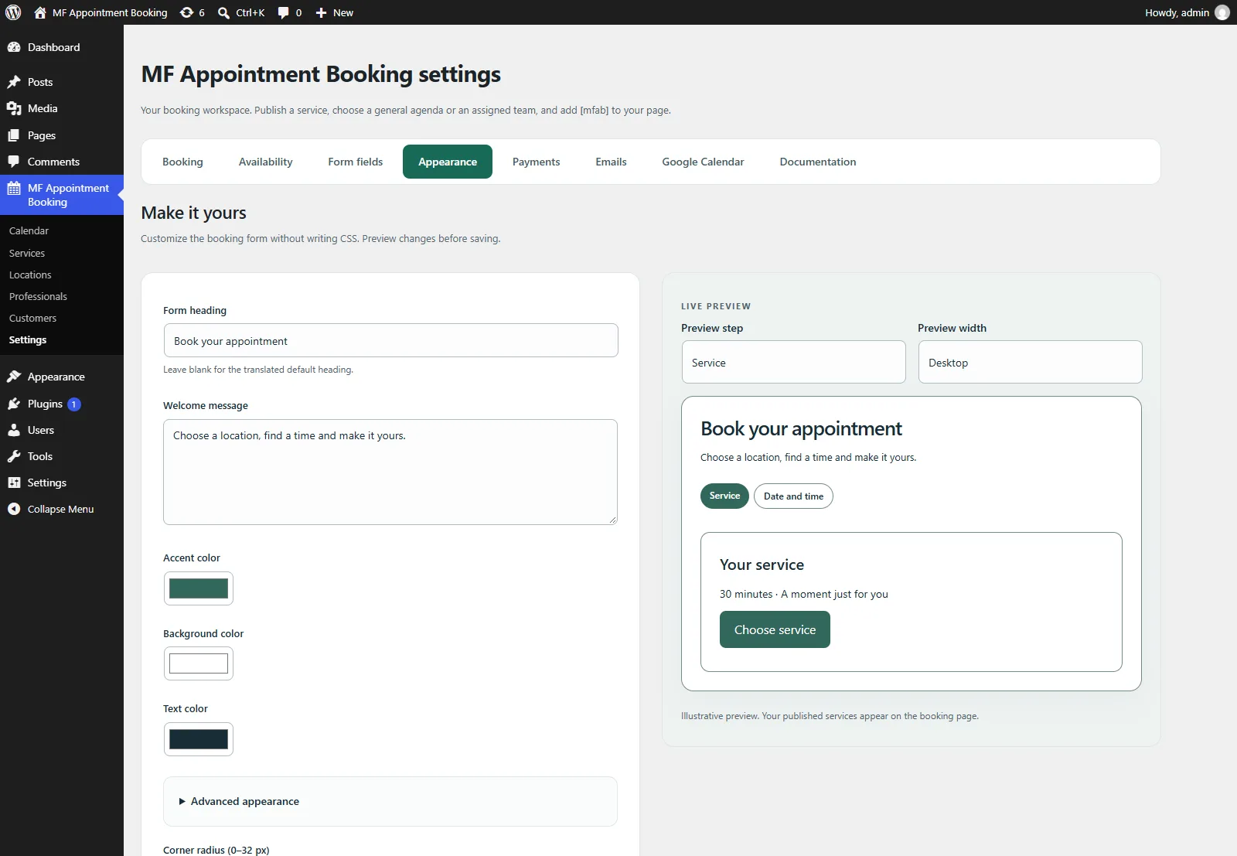Go to the Google Calendar tab
The height and width of the screenshot is (856, 1237).
pos(703,162)
